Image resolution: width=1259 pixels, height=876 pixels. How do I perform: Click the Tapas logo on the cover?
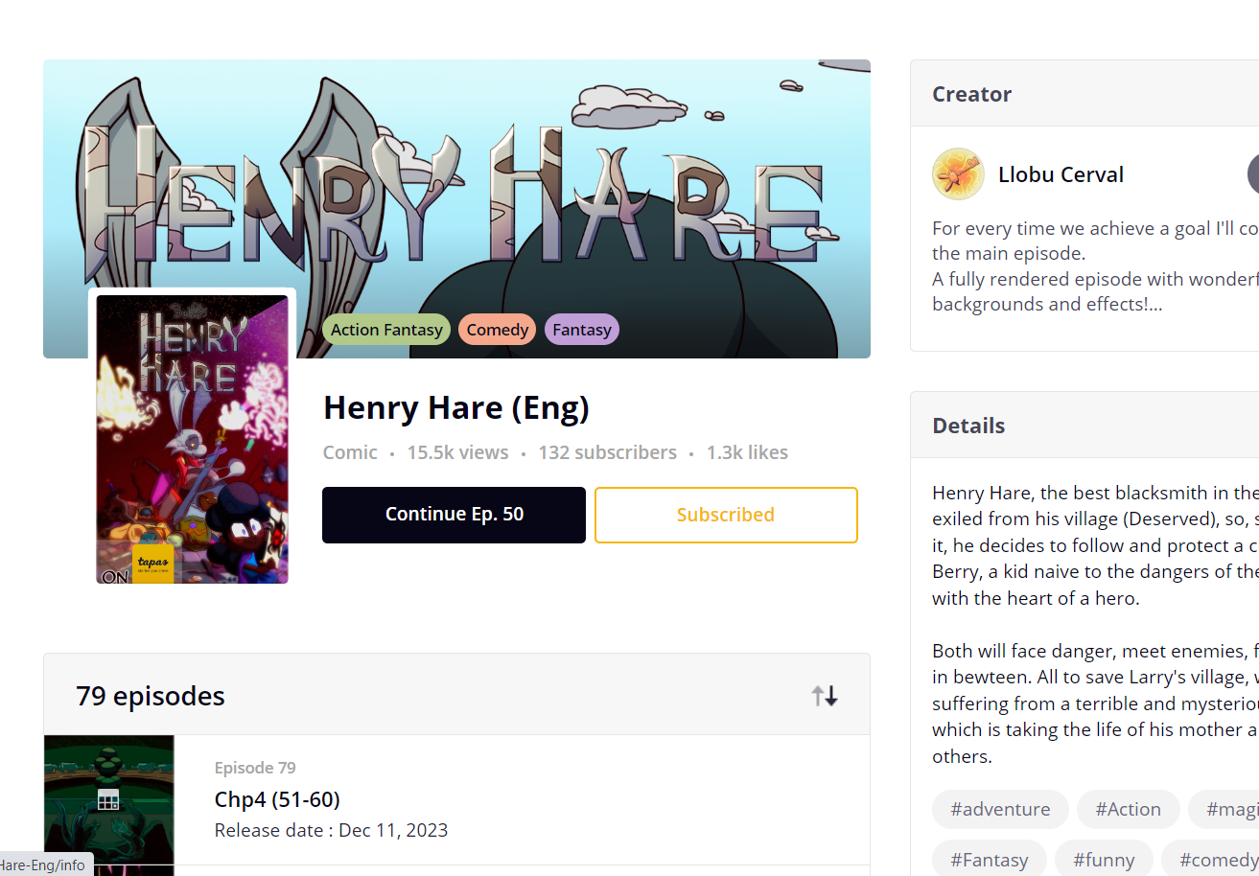click(x=153, y=564)
